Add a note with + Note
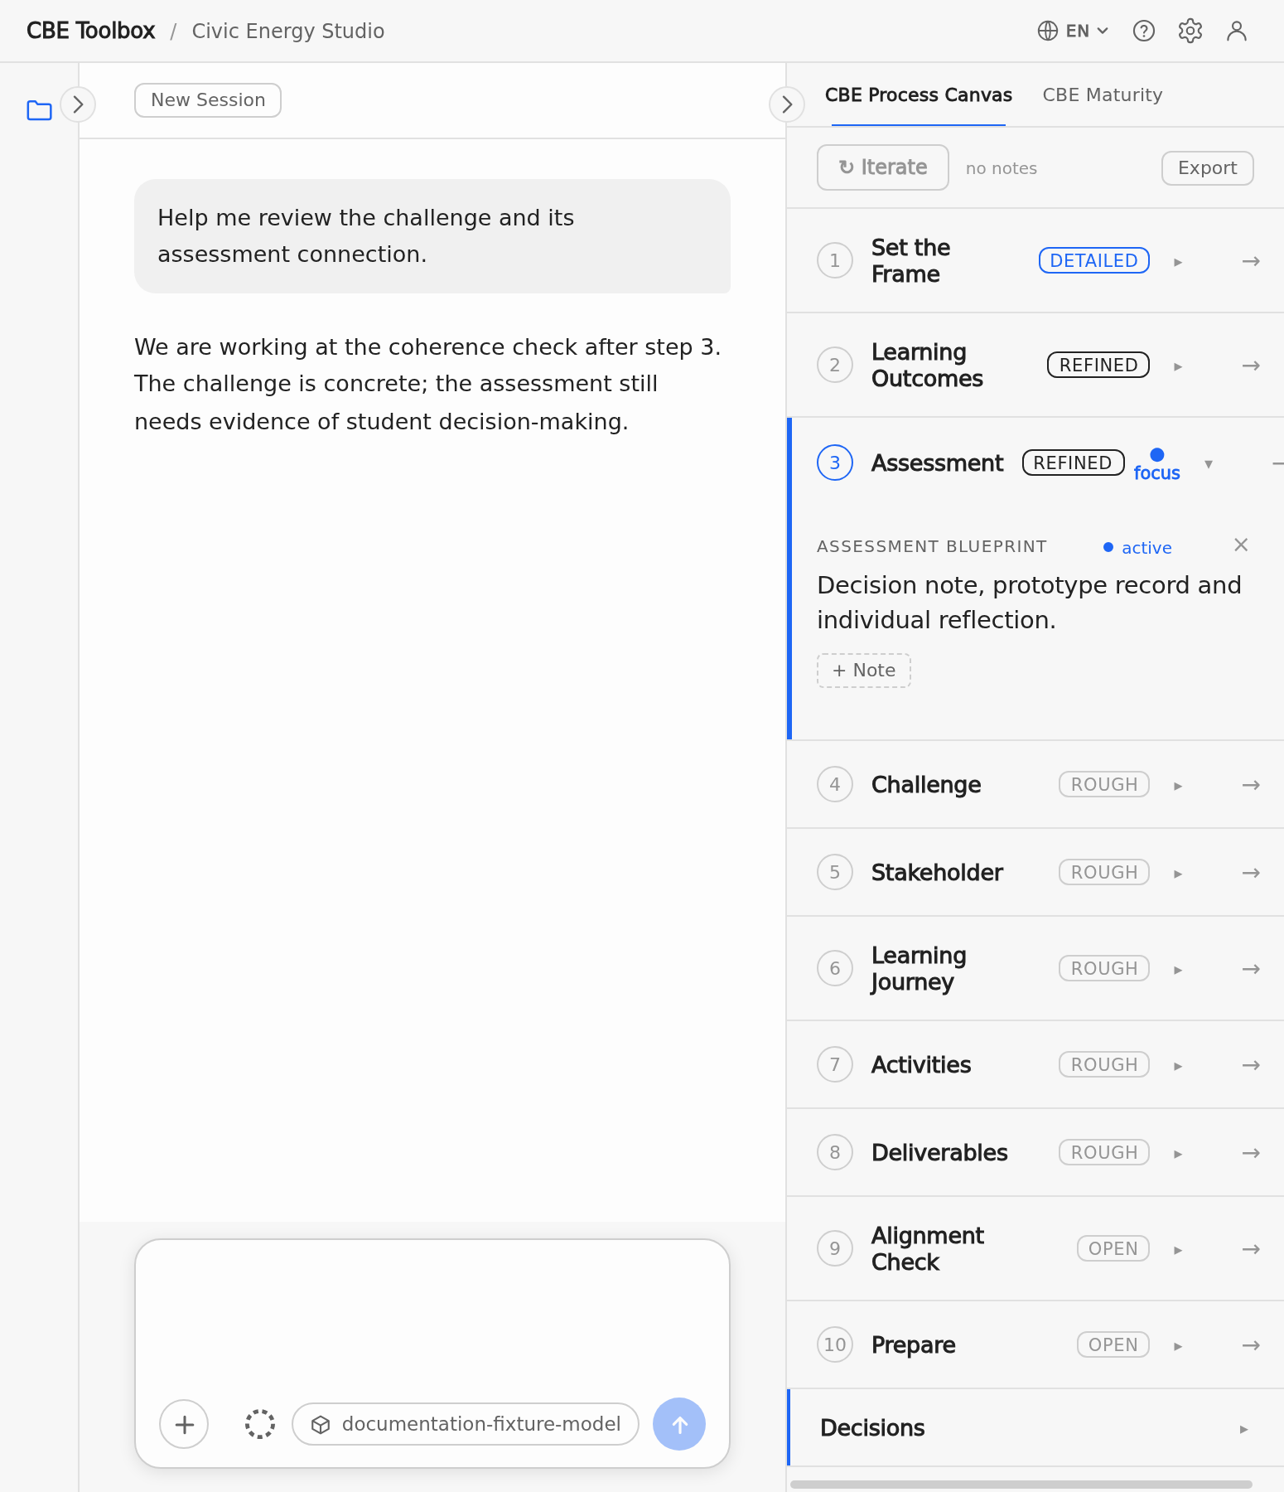This screenshot has height=1492, width=1284. [x=864, y=670]
